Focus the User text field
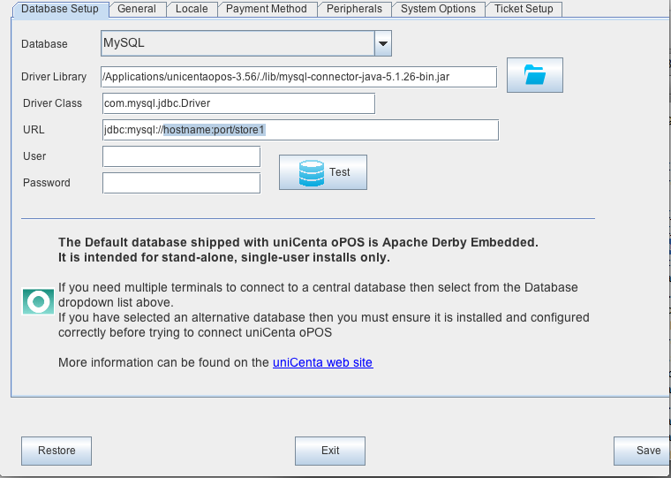Viewport: 671px width, 478px height. (182, 156)
